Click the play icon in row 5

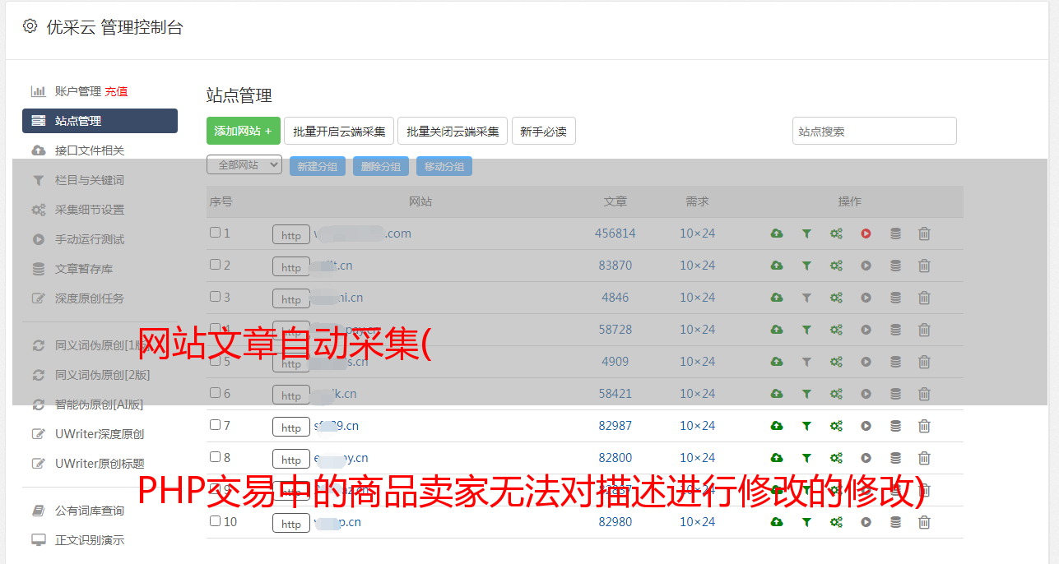coord(866,362)
